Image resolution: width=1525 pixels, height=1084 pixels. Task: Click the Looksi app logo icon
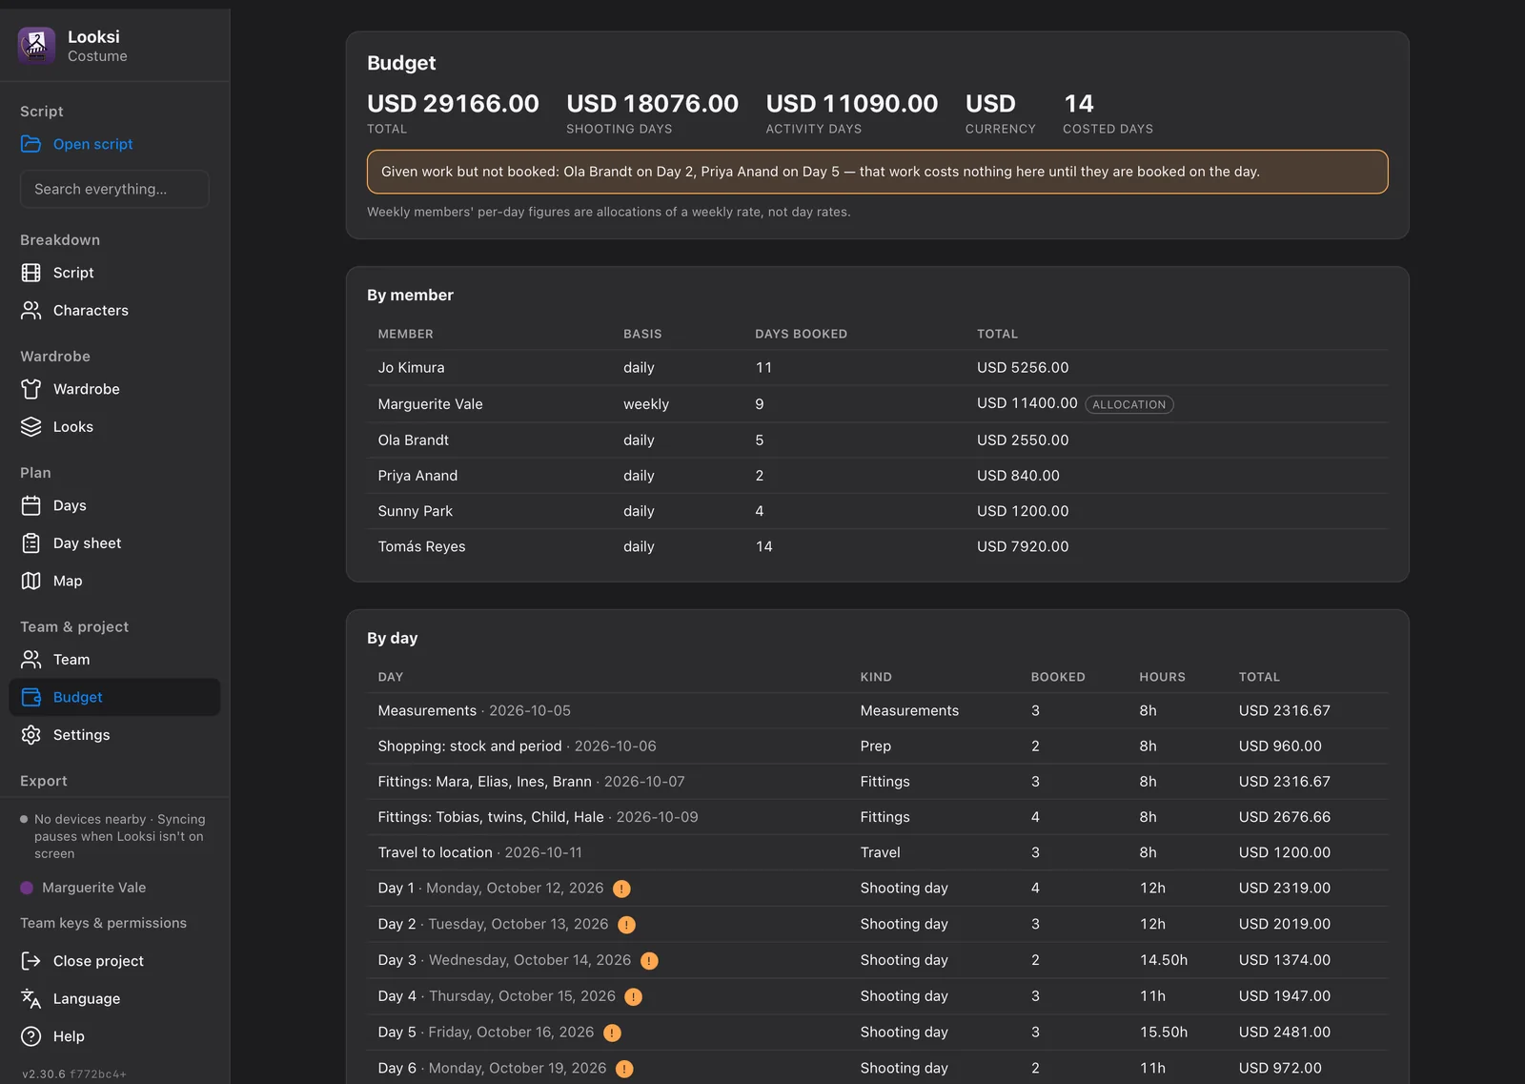coord(36,46)
